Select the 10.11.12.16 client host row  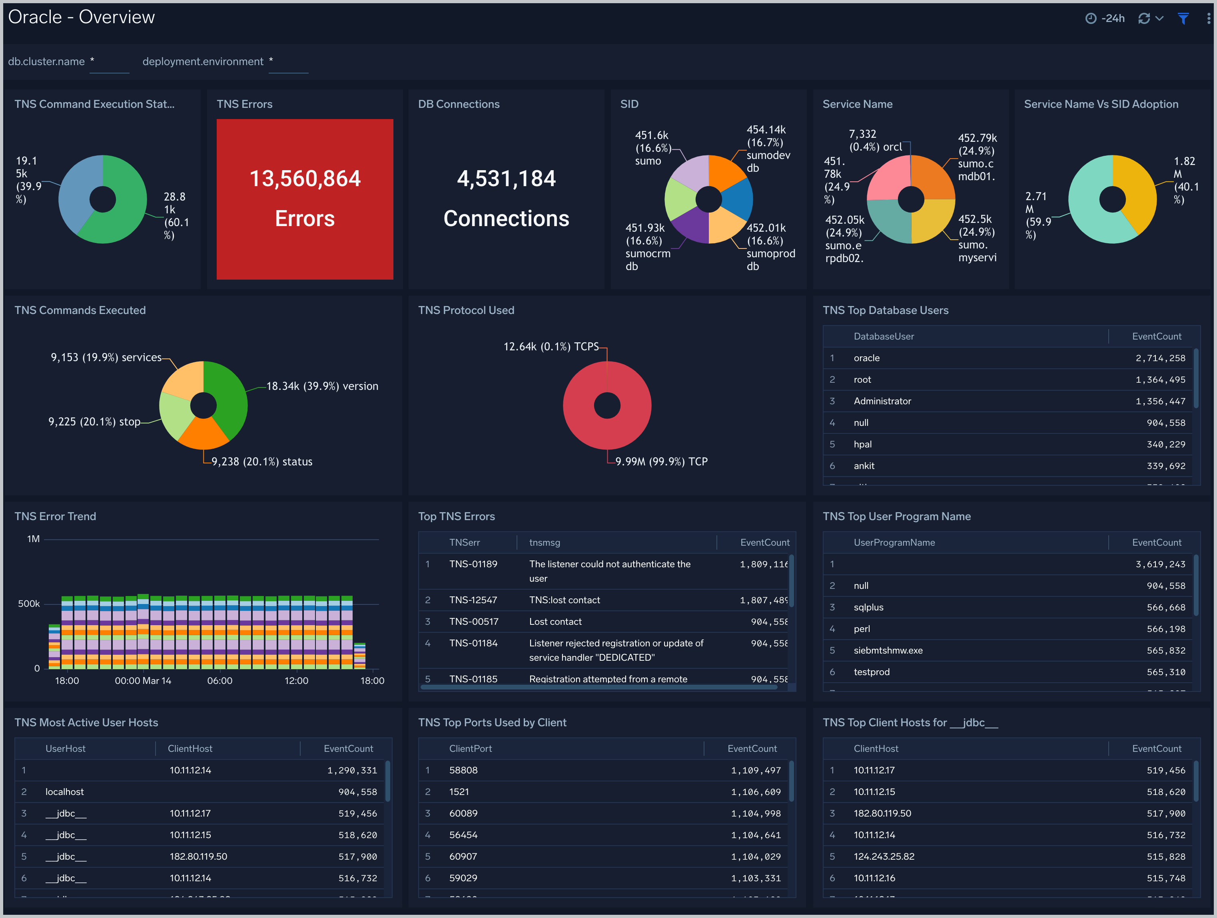pos(1008,878)
